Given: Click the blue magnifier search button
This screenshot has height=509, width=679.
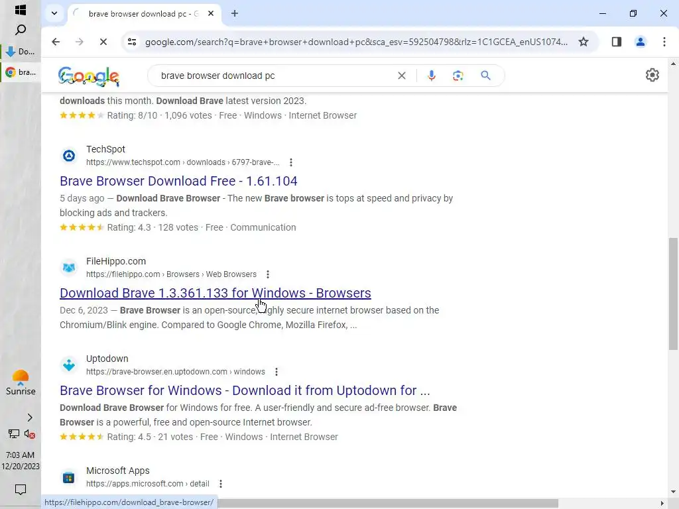Looking at the screenshot, I should [x=485, y=76].
